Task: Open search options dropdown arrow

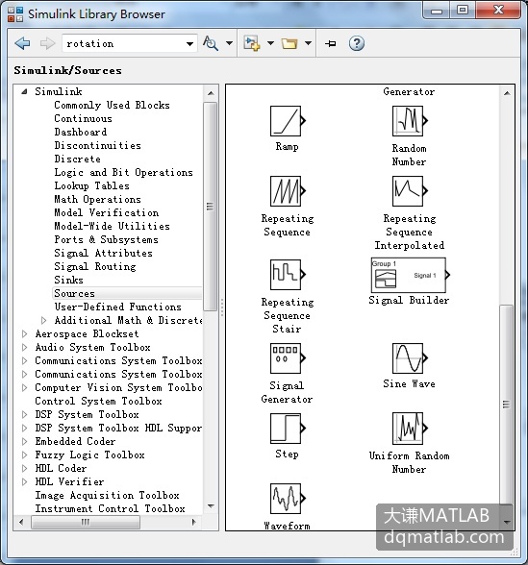Action: pyautogui.click(x=229, y=43)
